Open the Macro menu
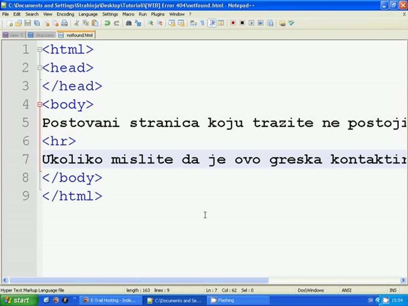 point(128,14)
